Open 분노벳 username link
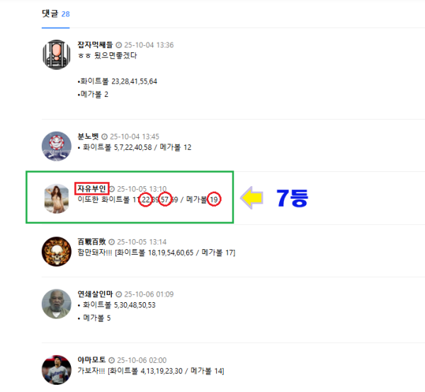Screen dimensions: 425x392 click(88, 137)
